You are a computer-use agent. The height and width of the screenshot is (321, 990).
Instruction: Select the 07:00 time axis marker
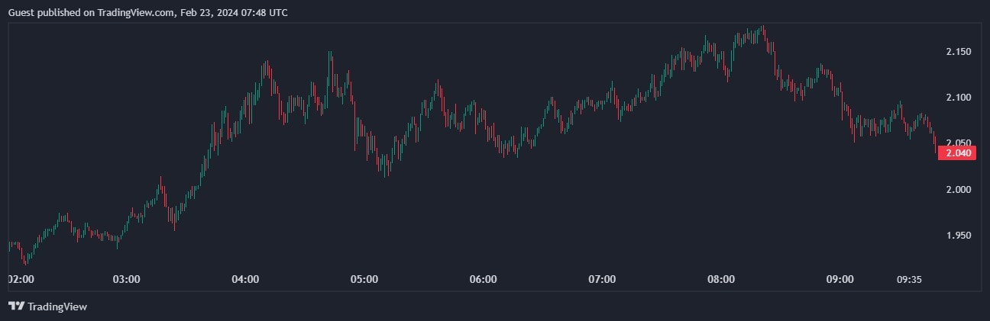point(602,279)
